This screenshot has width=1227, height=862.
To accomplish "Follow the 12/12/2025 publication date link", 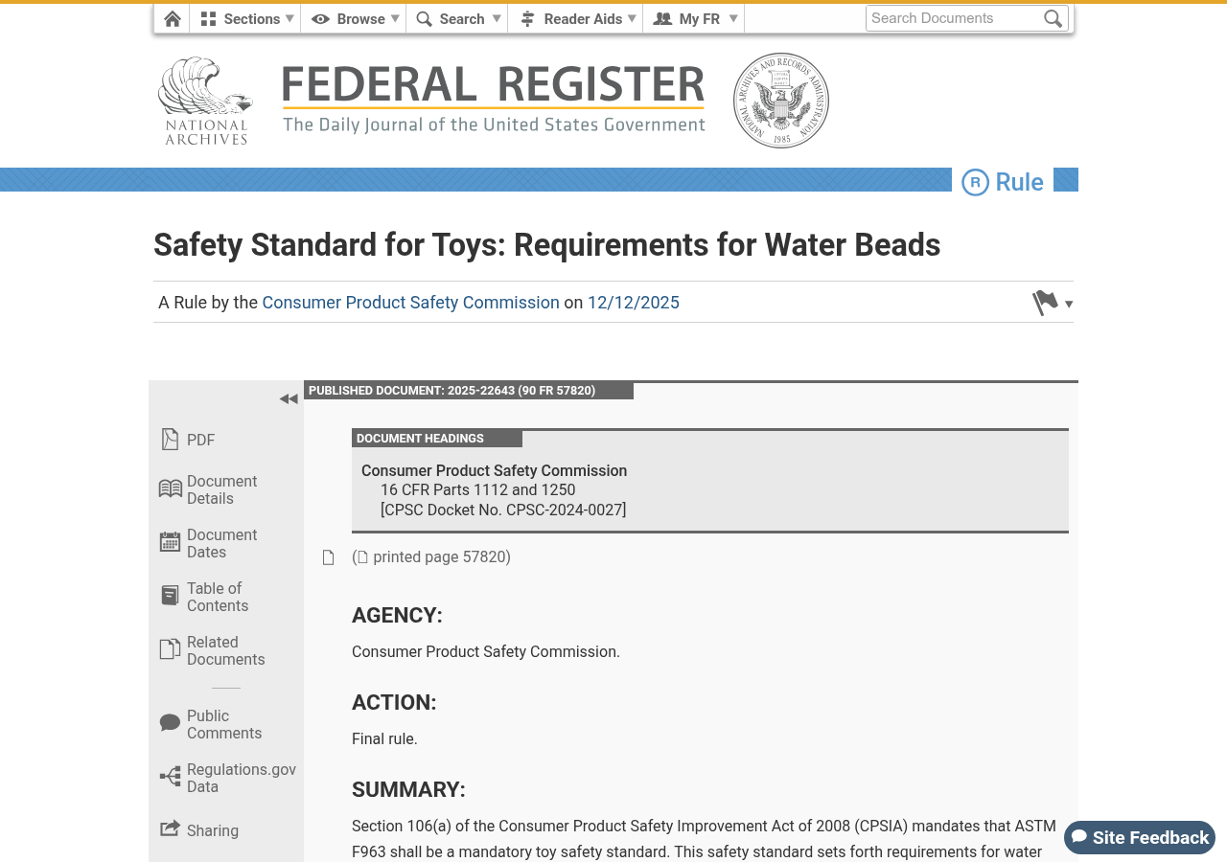I will 634,303.
